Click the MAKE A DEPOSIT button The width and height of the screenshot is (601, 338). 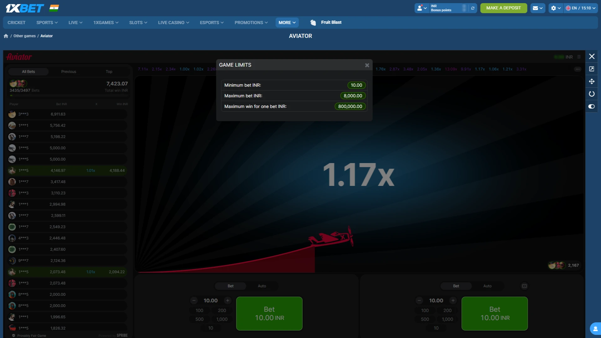pos(503,8)
